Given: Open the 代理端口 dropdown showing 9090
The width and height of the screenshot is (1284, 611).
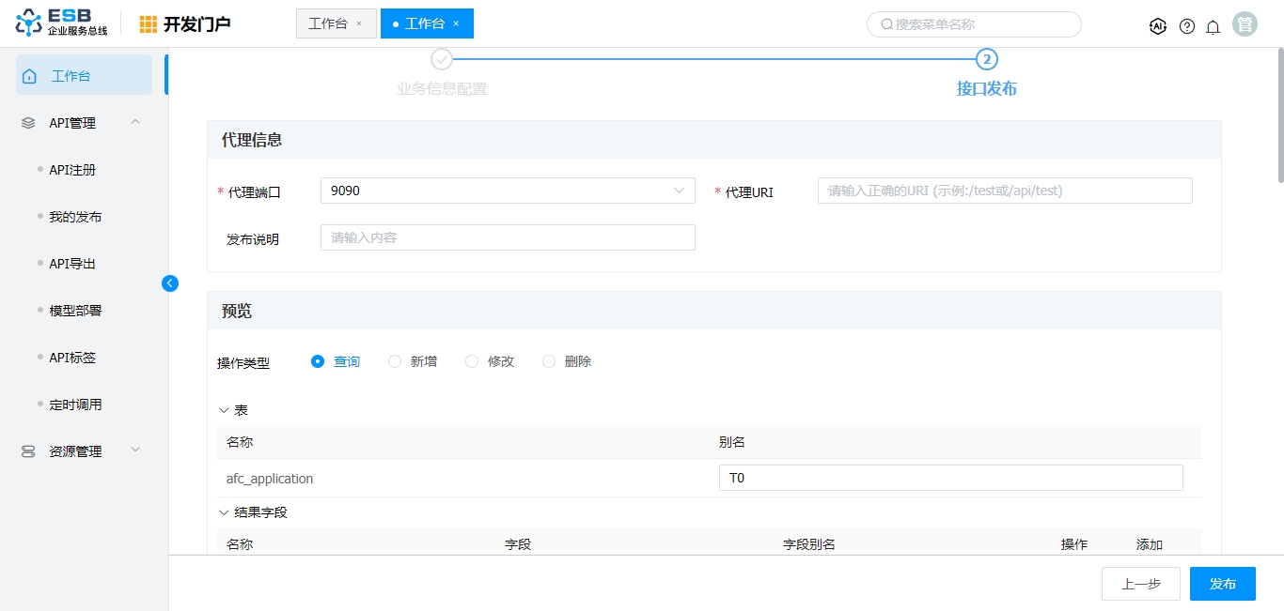Looking at the screenshot, I should tap(508, 191).
